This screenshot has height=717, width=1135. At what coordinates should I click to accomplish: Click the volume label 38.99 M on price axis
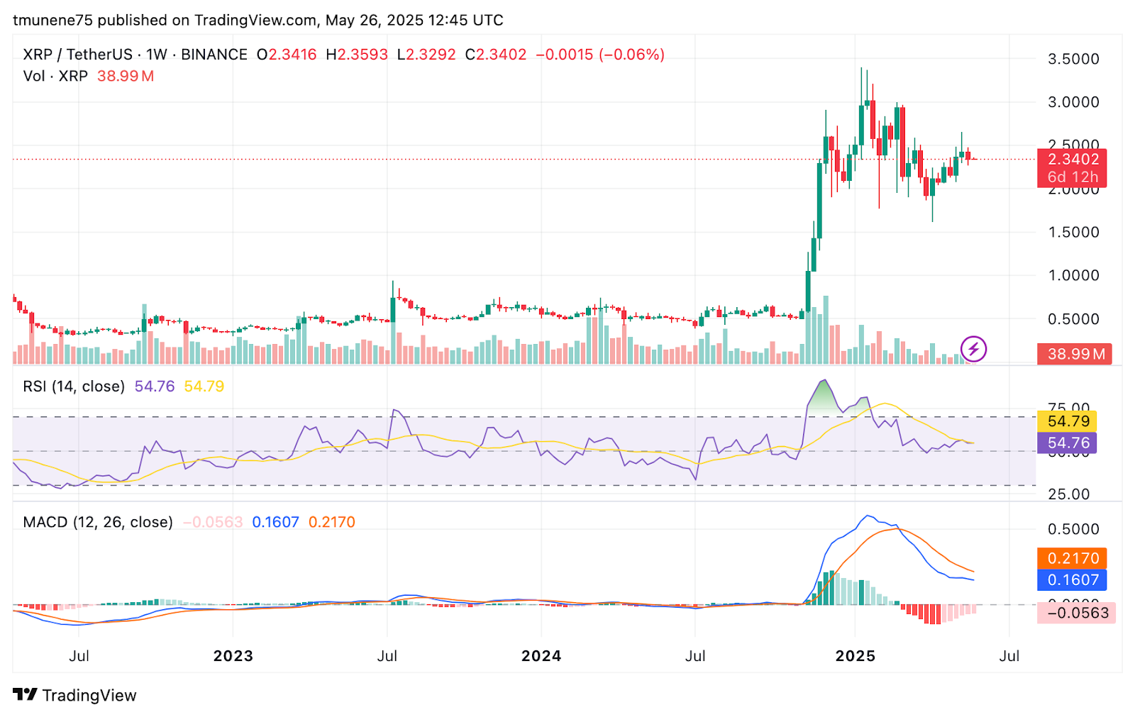(x=1074, y=354)
